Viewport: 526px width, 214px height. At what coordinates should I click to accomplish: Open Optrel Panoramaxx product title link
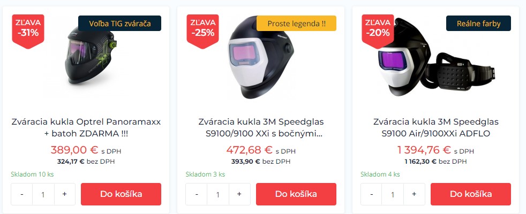point(86,127)
